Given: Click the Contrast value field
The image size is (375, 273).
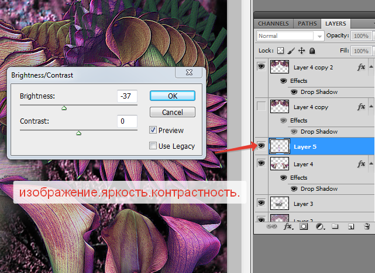Looking at the screenshot, I should click(127, 121).
